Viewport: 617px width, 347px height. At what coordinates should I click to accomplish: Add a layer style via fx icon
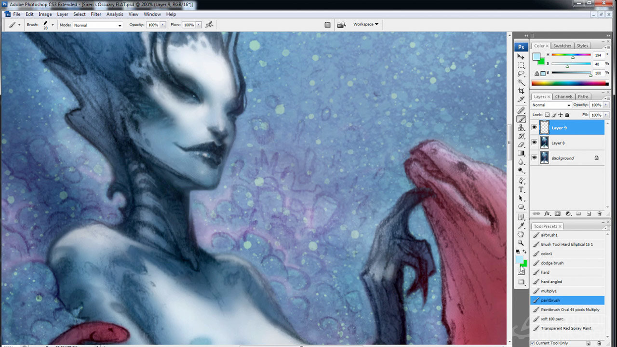tap(547, 214)
